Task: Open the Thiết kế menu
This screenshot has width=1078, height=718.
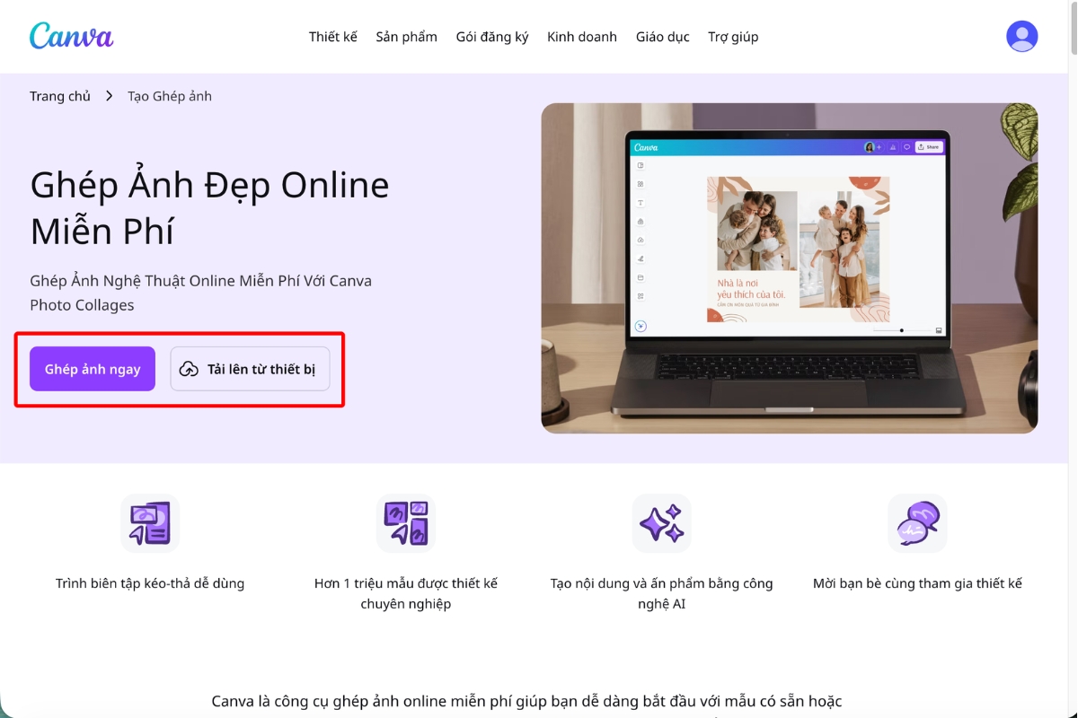Action: pyautogui.click(x=333, y=37)
